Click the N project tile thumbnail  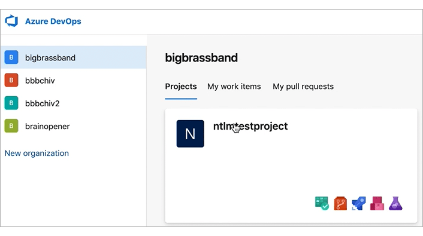[x=190, y=134]
